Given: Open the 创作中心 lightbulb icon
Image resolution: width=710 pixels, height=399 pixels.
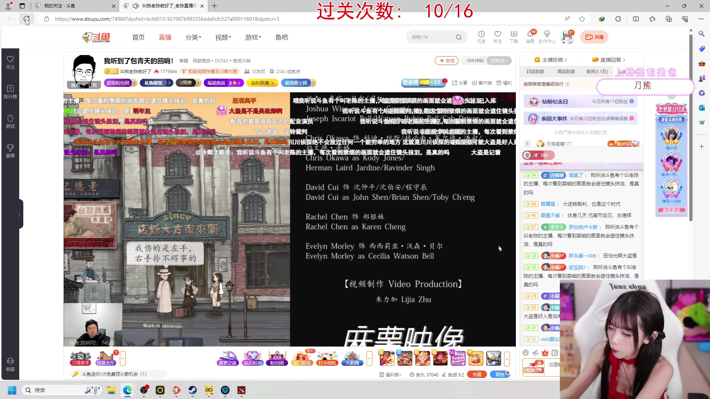Looking at the screenshot, I should [547, 37].
